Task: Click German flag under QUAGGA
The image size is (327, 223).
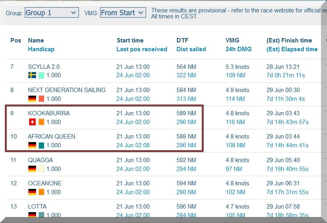Action: point(32,169)
